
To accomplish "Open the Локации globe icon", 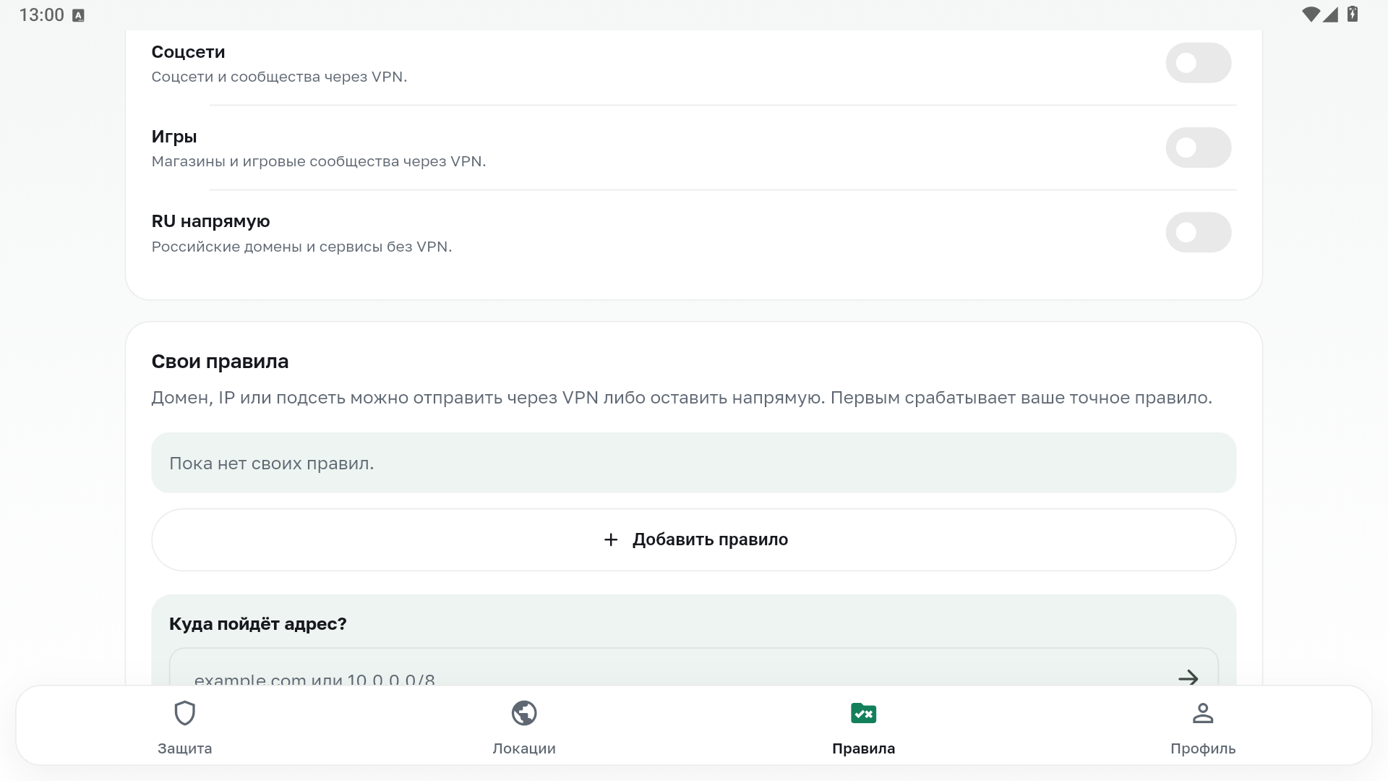I will [524, 713].
